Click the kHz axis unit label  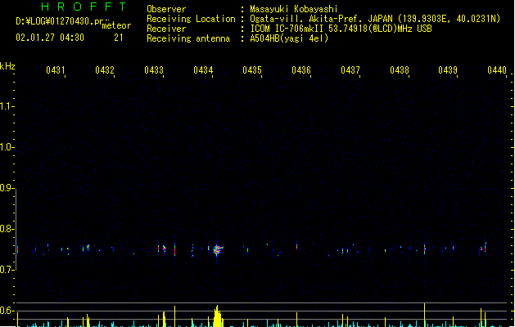7,66
